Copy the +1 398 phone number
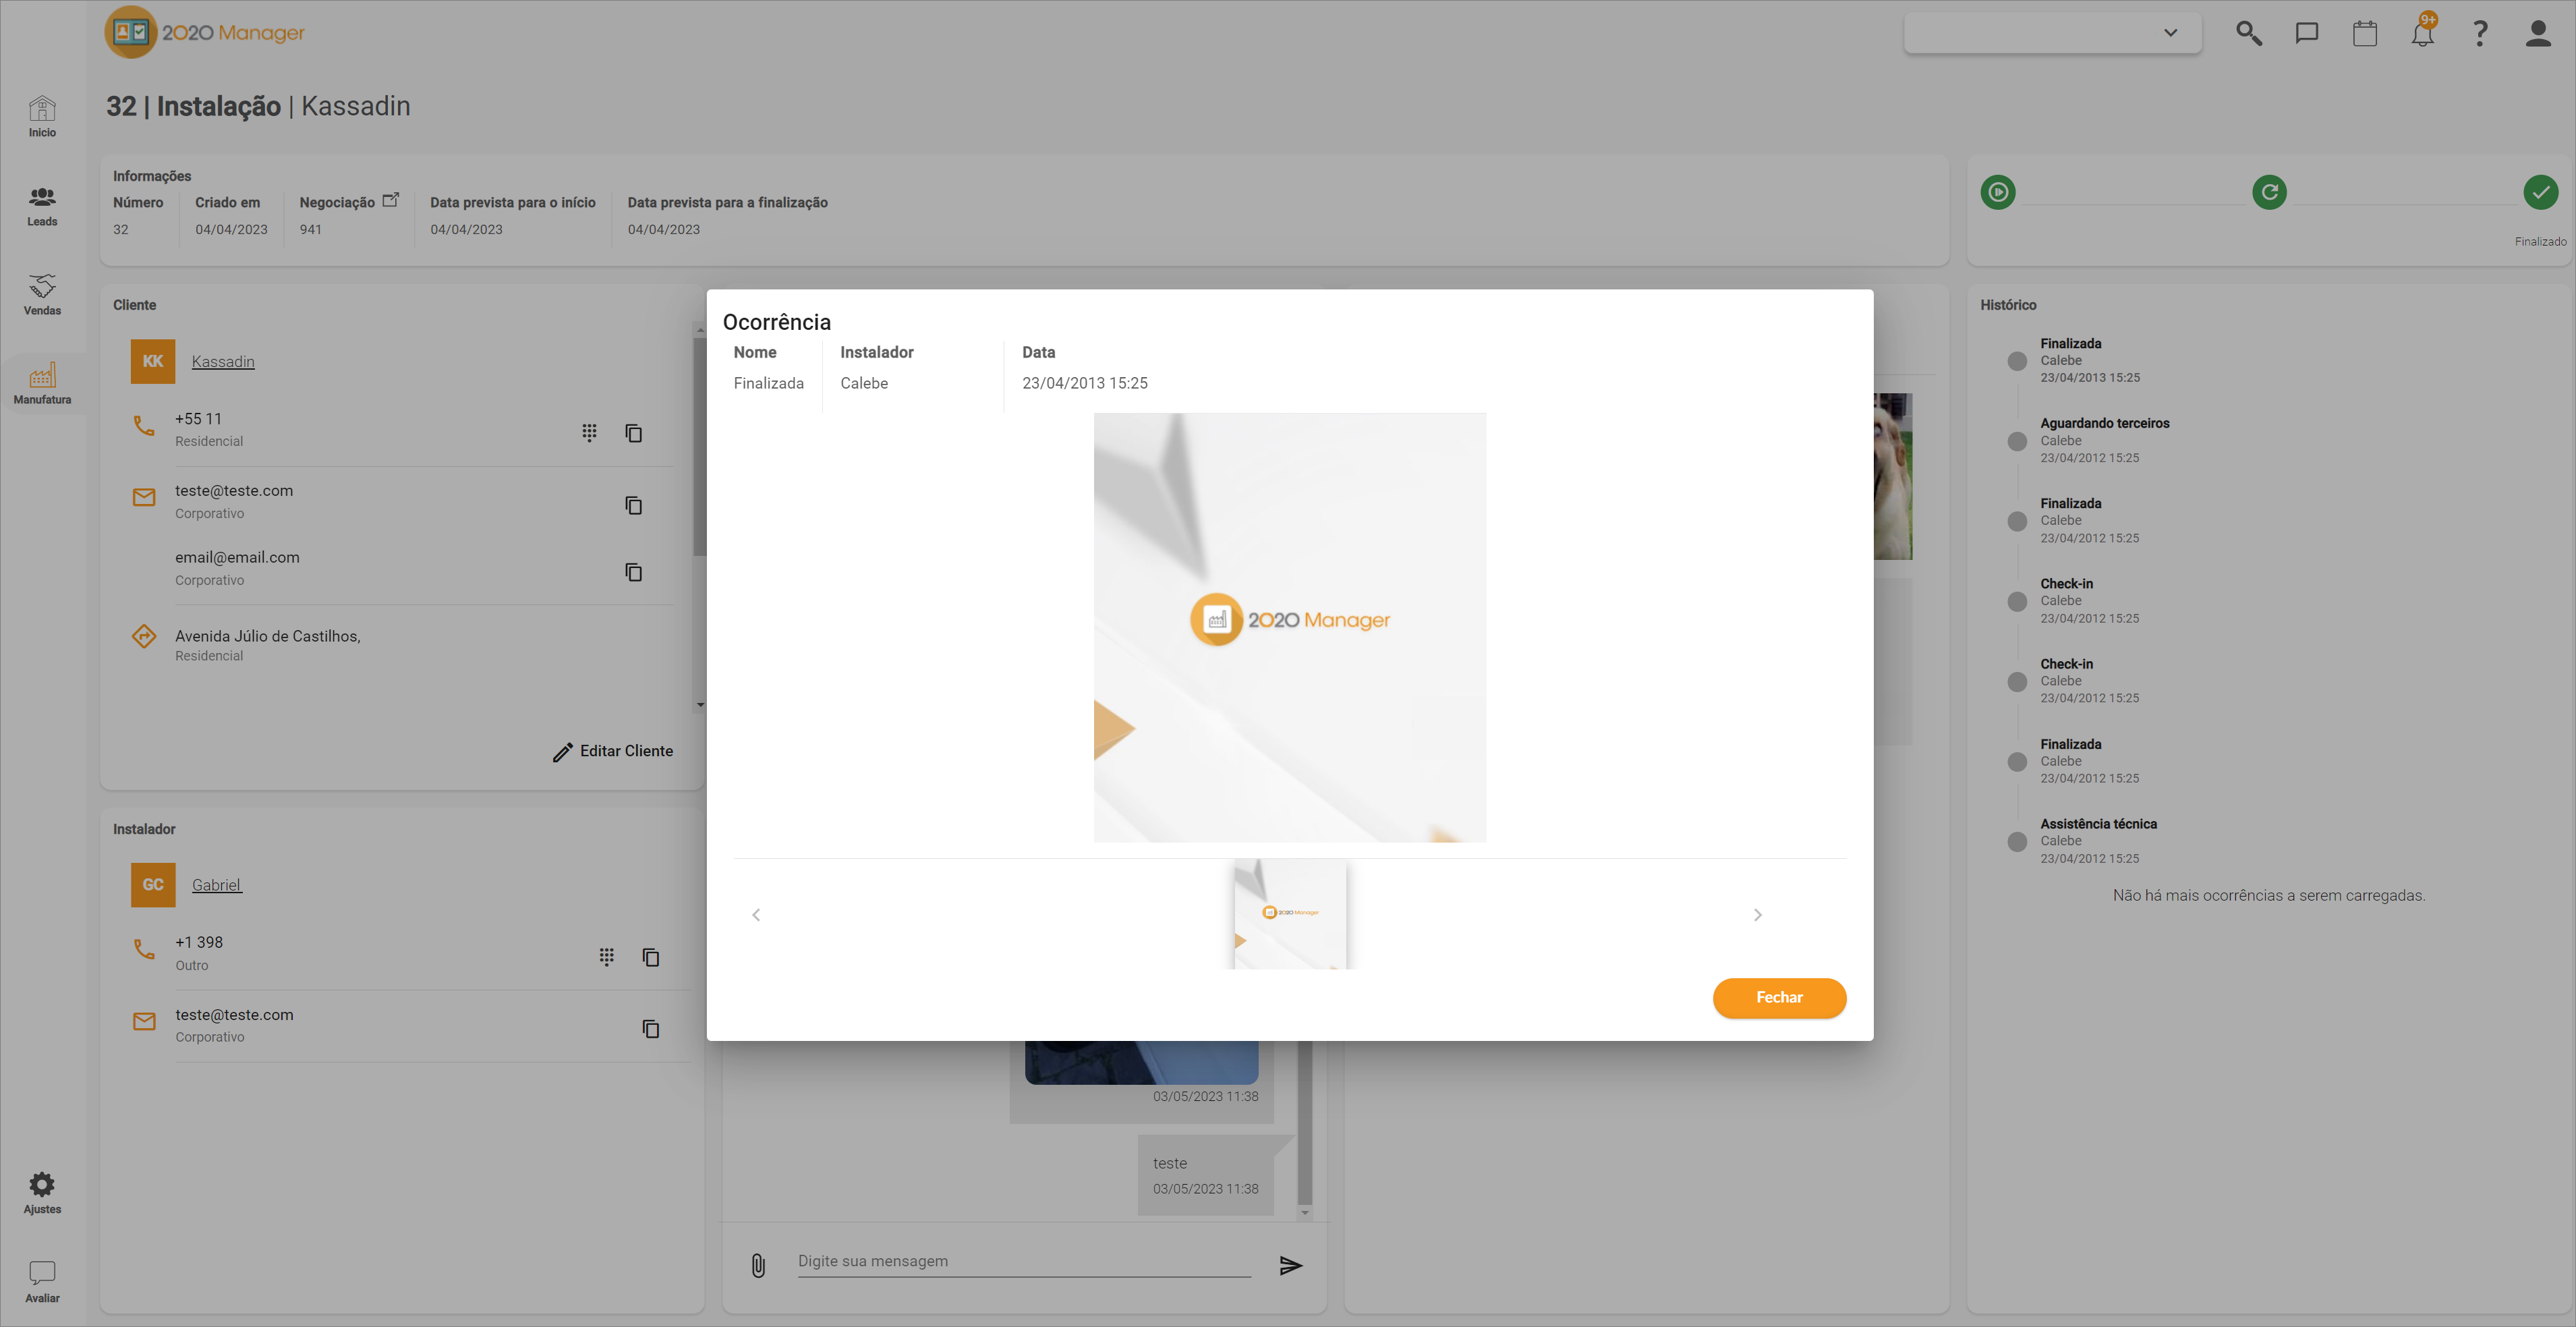The image size is (2576, 1327). click(650, 956)
